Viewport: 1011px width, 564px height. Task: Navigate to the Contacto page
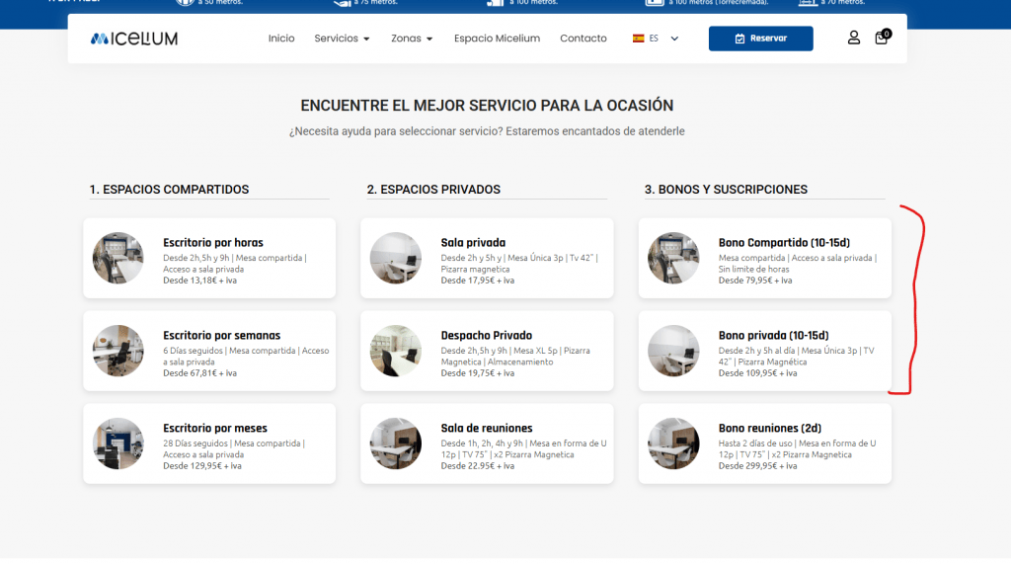pos(583,39)
